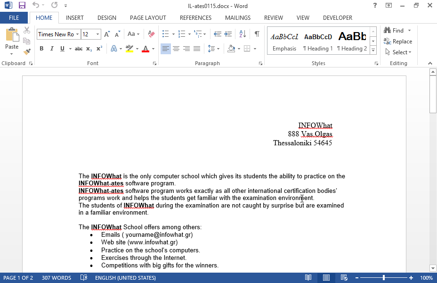This screenshot has width=437, height=283.
Task: Decrease paragraph indent
Action: (x=218, y=34)
